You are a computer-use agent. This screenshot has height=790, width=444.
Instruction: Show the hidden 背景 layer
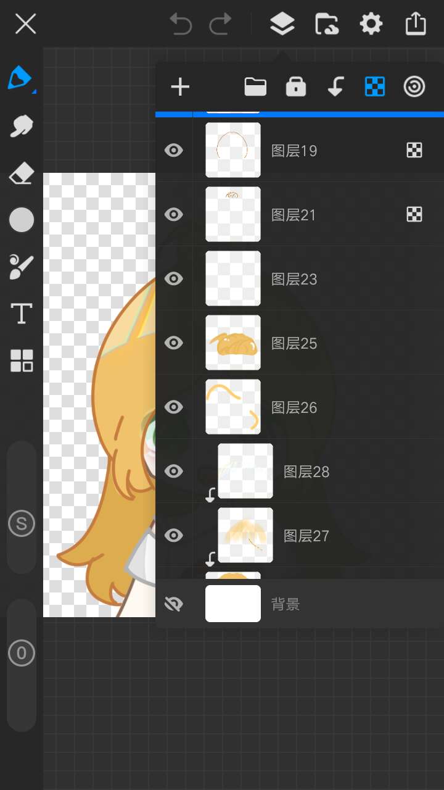(174, 604)
